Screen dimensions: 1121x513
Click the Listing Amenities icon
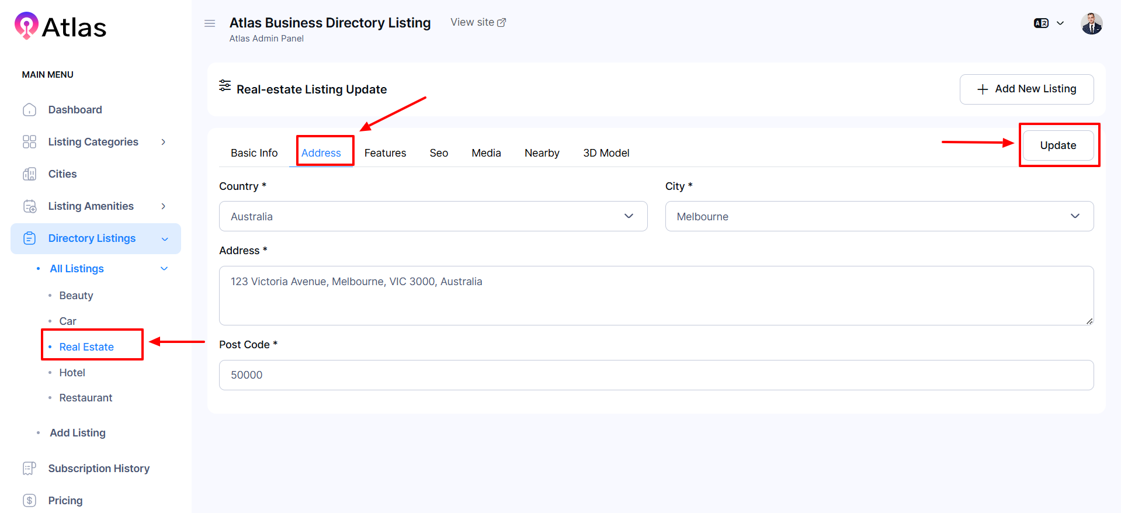click(29, 206)
